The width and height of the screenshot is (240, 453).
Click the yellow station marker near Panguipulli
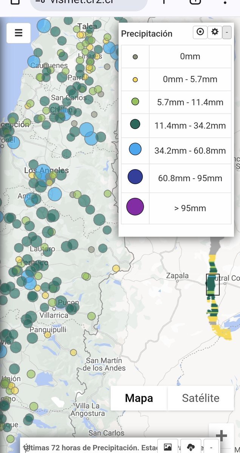(48, 335)
